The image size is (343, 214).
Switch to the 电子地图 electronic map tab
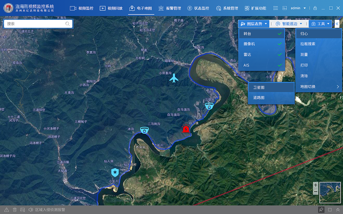[x=141, y=8]
